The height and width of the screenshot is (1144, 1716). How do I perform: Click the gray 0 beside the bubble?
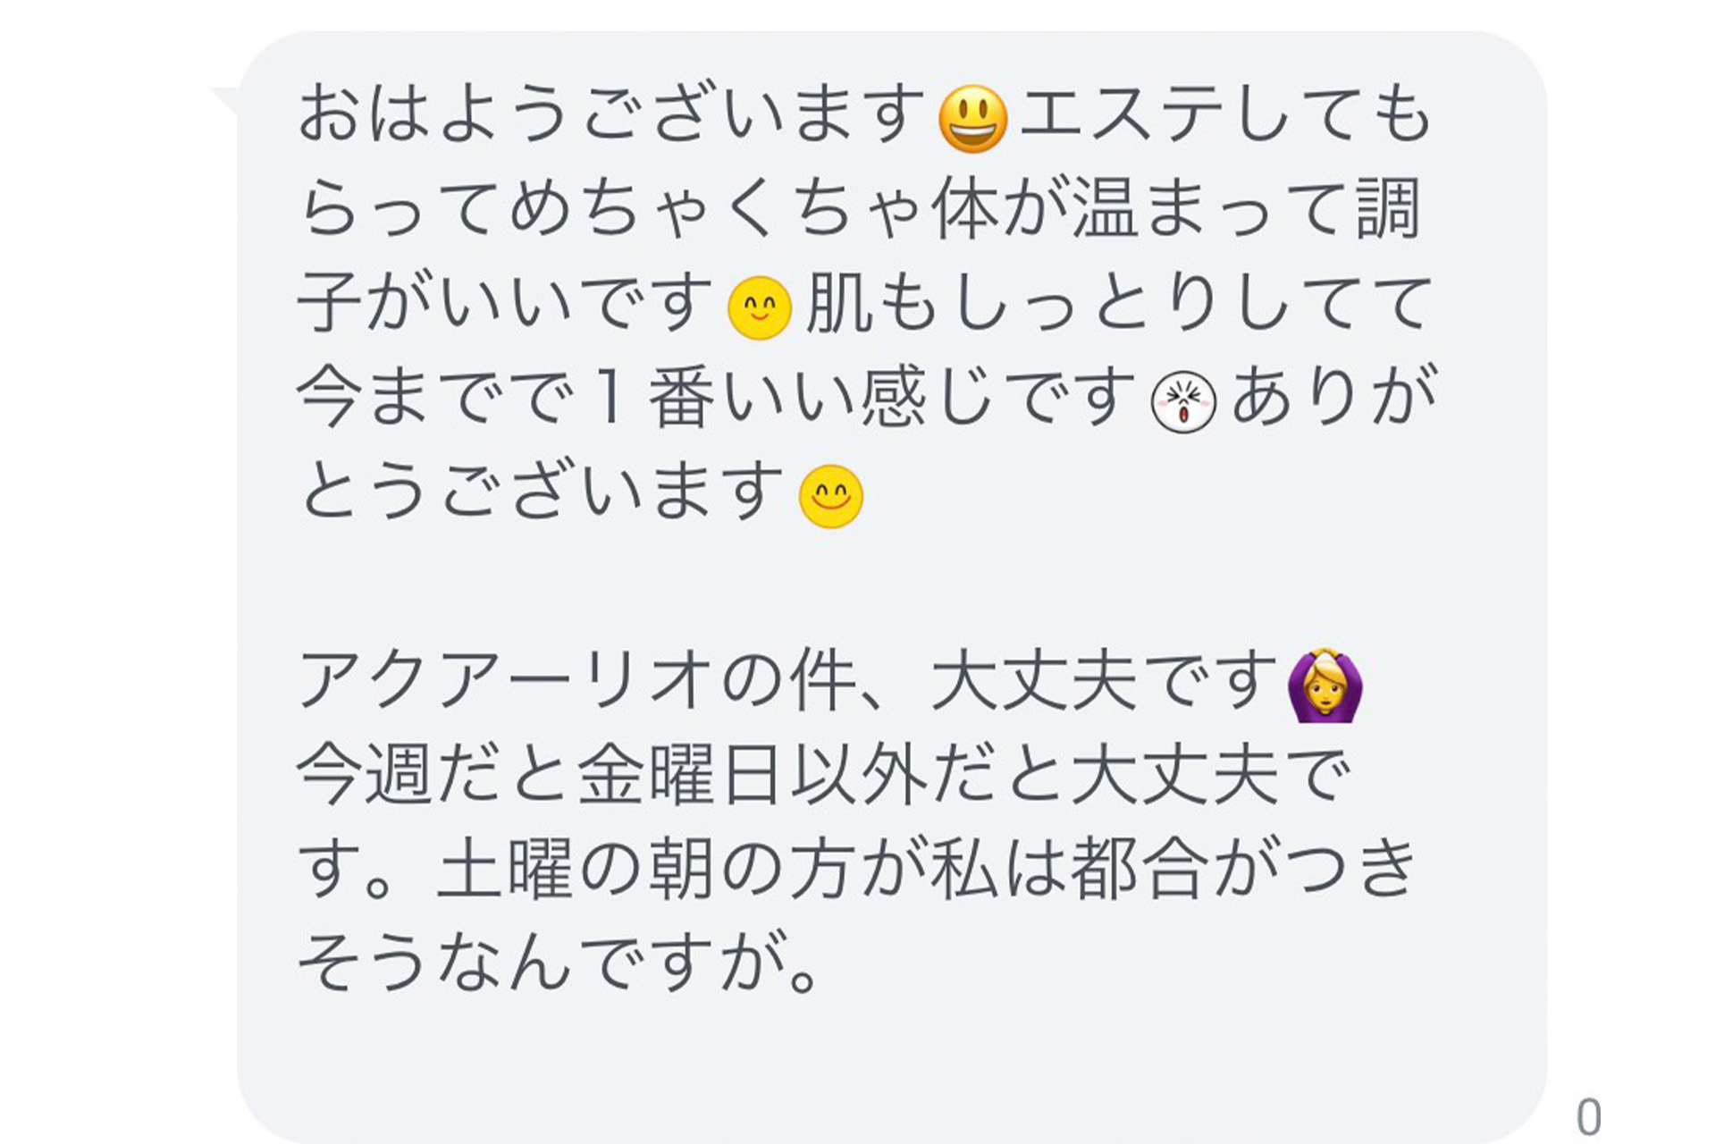pos(1588,1117)
